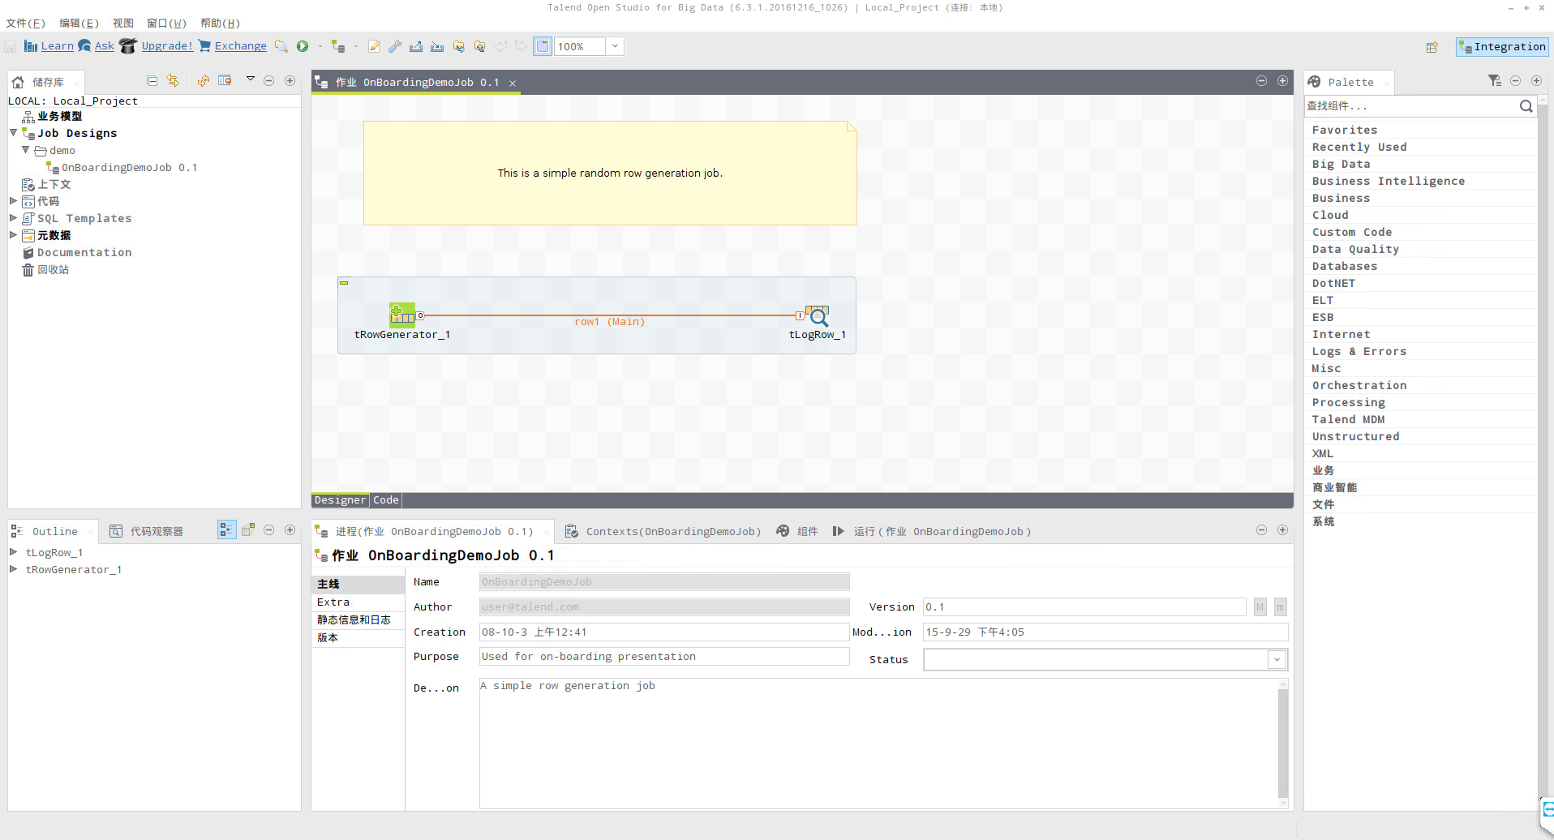Select the 版本 section

[x=358, y=638]
